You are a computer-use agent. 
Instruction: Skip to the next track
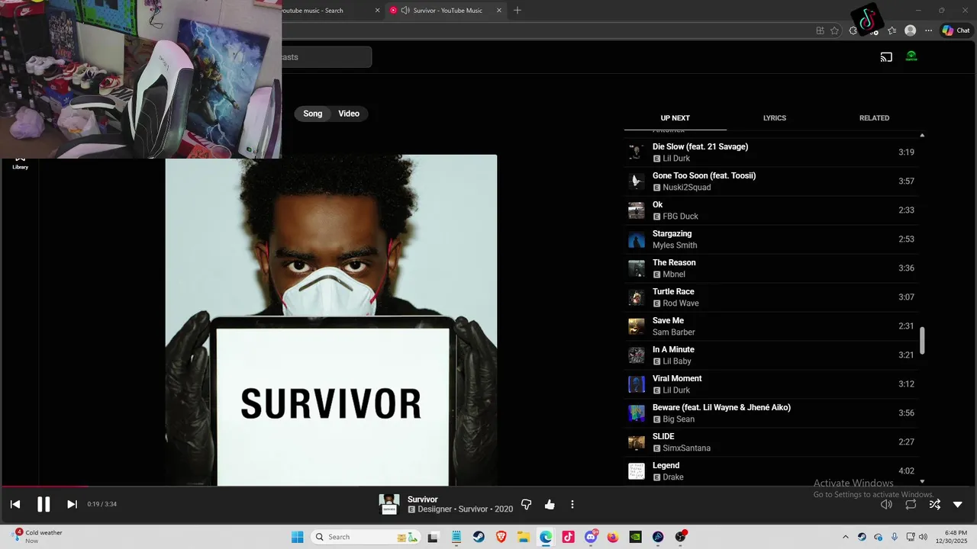point(72,504)
